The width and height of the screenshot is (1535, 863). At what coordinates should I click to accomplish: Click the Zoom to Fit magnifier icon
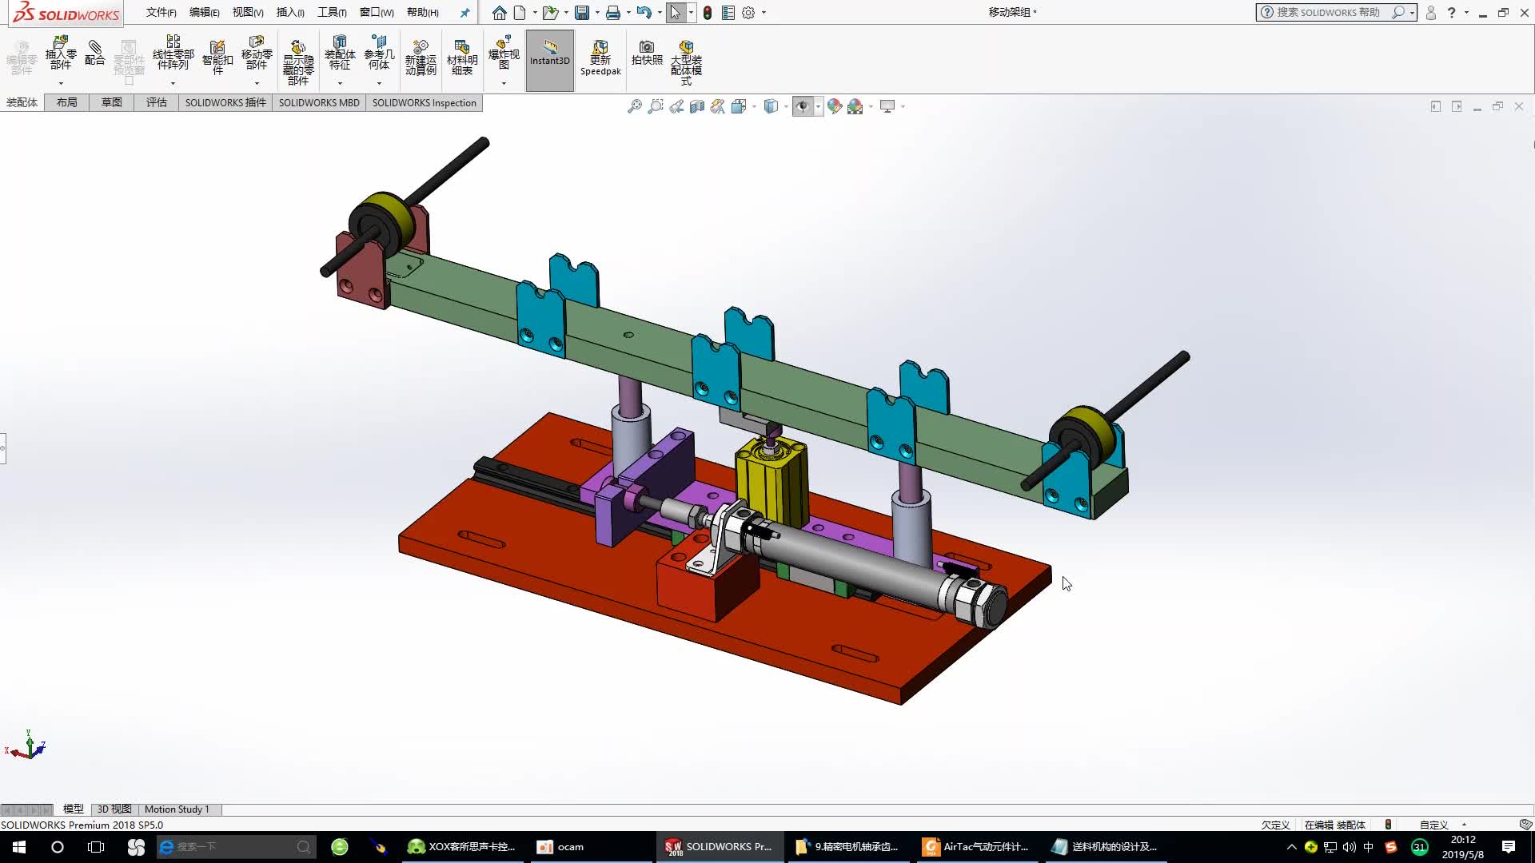click(x=634, y=105)
